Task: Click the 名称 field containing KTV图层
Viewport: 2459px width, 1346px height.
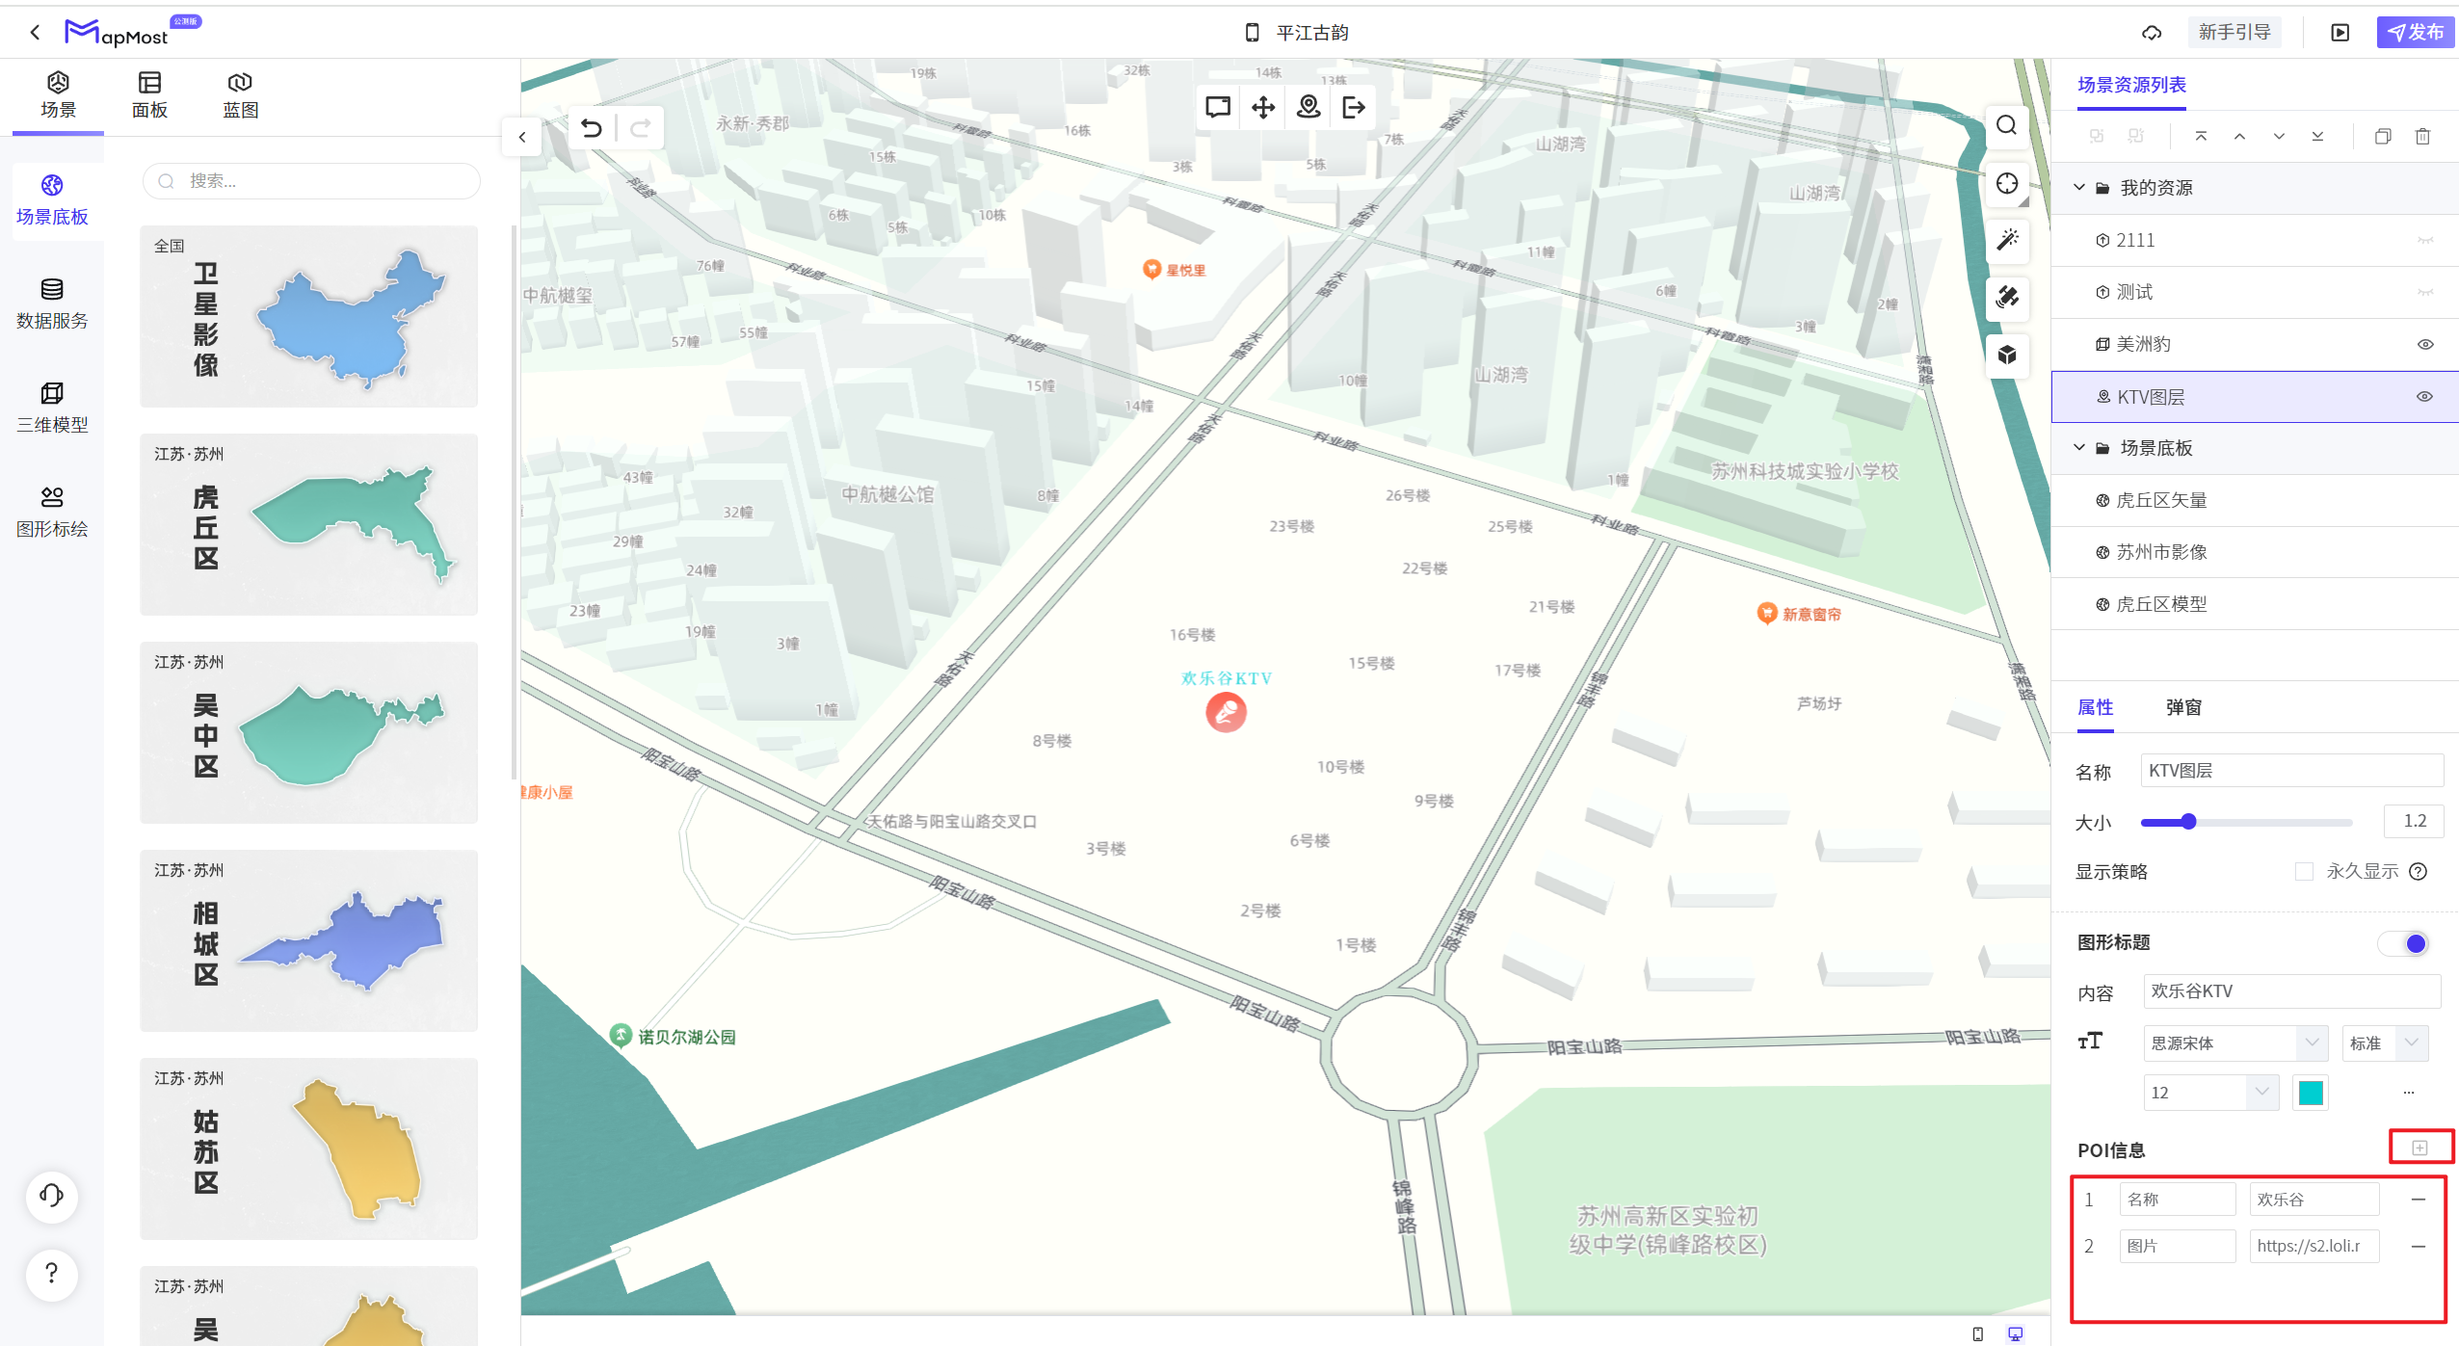Action: [x=2291, y=771]
